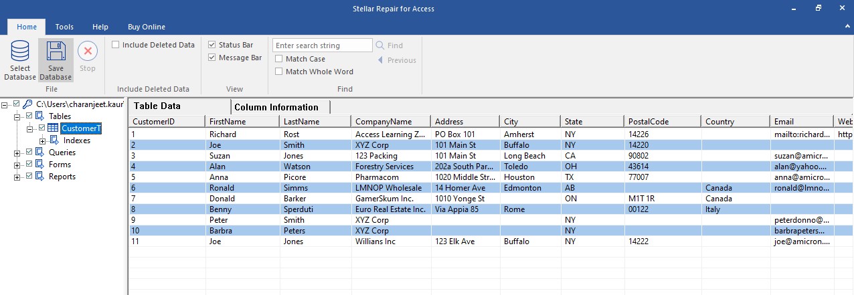This screenshot has width=854, height=295.
Task: Enable the Match Case option
Action: 279,59
